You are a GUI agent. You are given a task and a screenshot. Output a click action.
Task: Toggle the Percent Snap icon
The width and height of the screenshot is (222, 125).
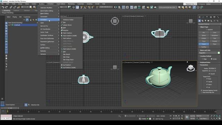[89, 7]
